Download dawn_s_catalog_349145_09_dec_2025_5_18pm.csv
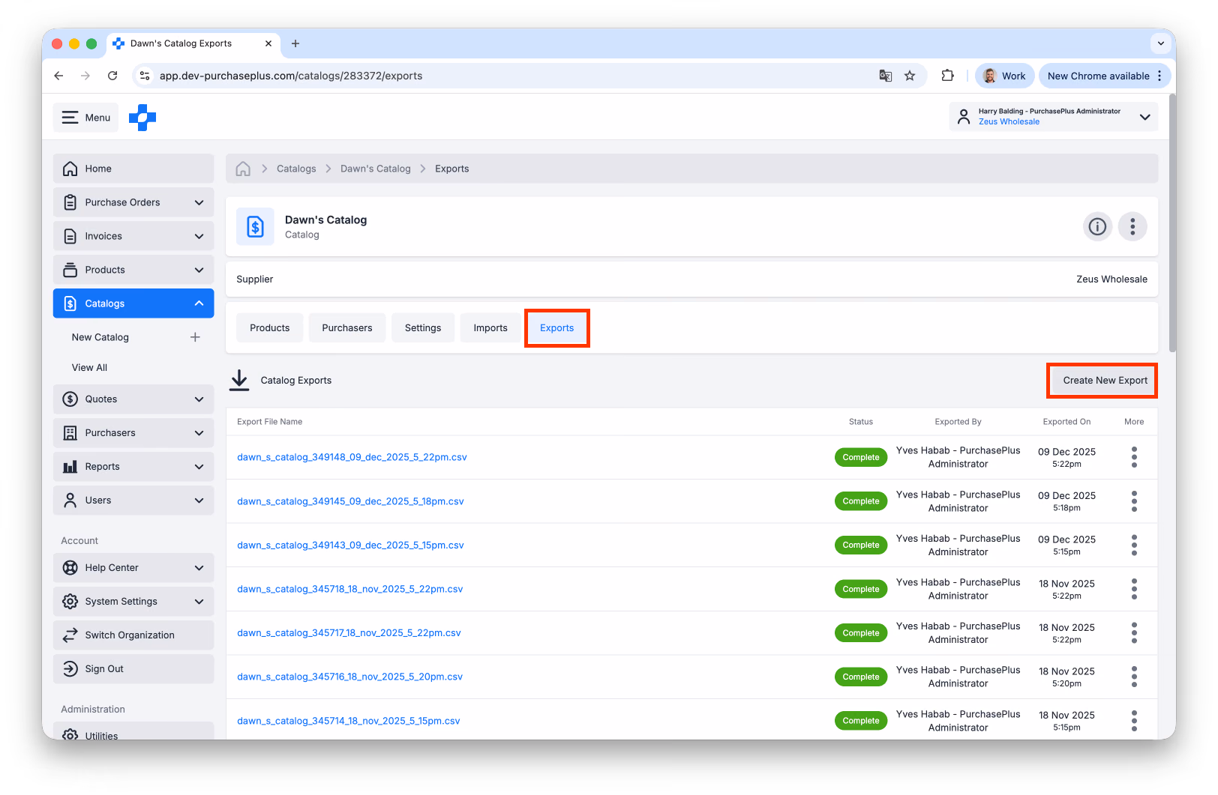The height and width of the screenshot is (795, 1218). tap(350, 501)
